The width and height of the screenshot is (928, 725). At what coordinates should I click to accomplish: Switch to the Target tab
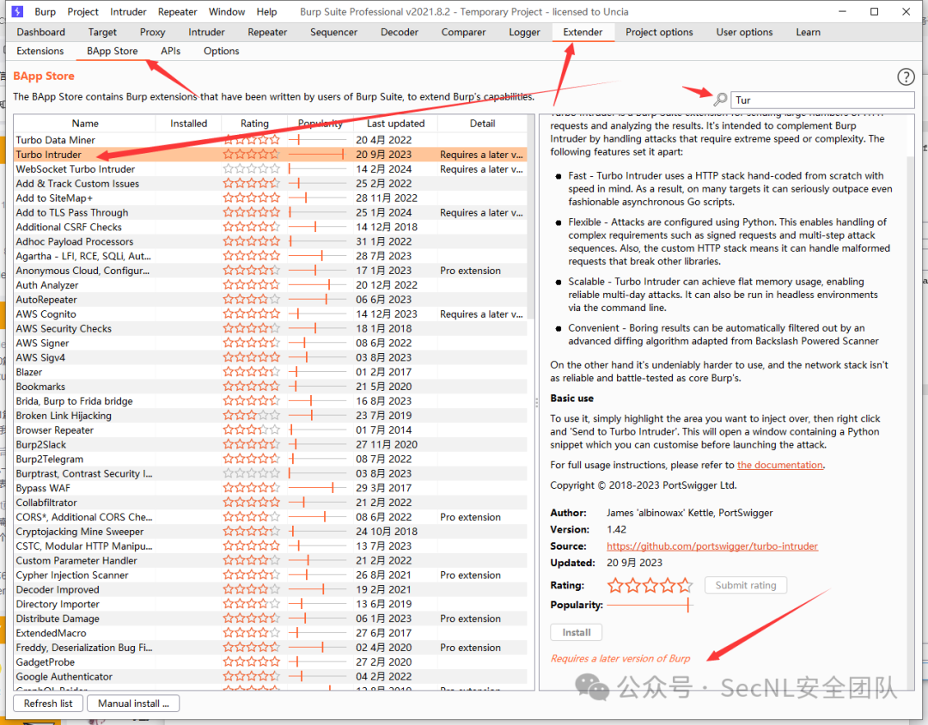click(102, 32)
